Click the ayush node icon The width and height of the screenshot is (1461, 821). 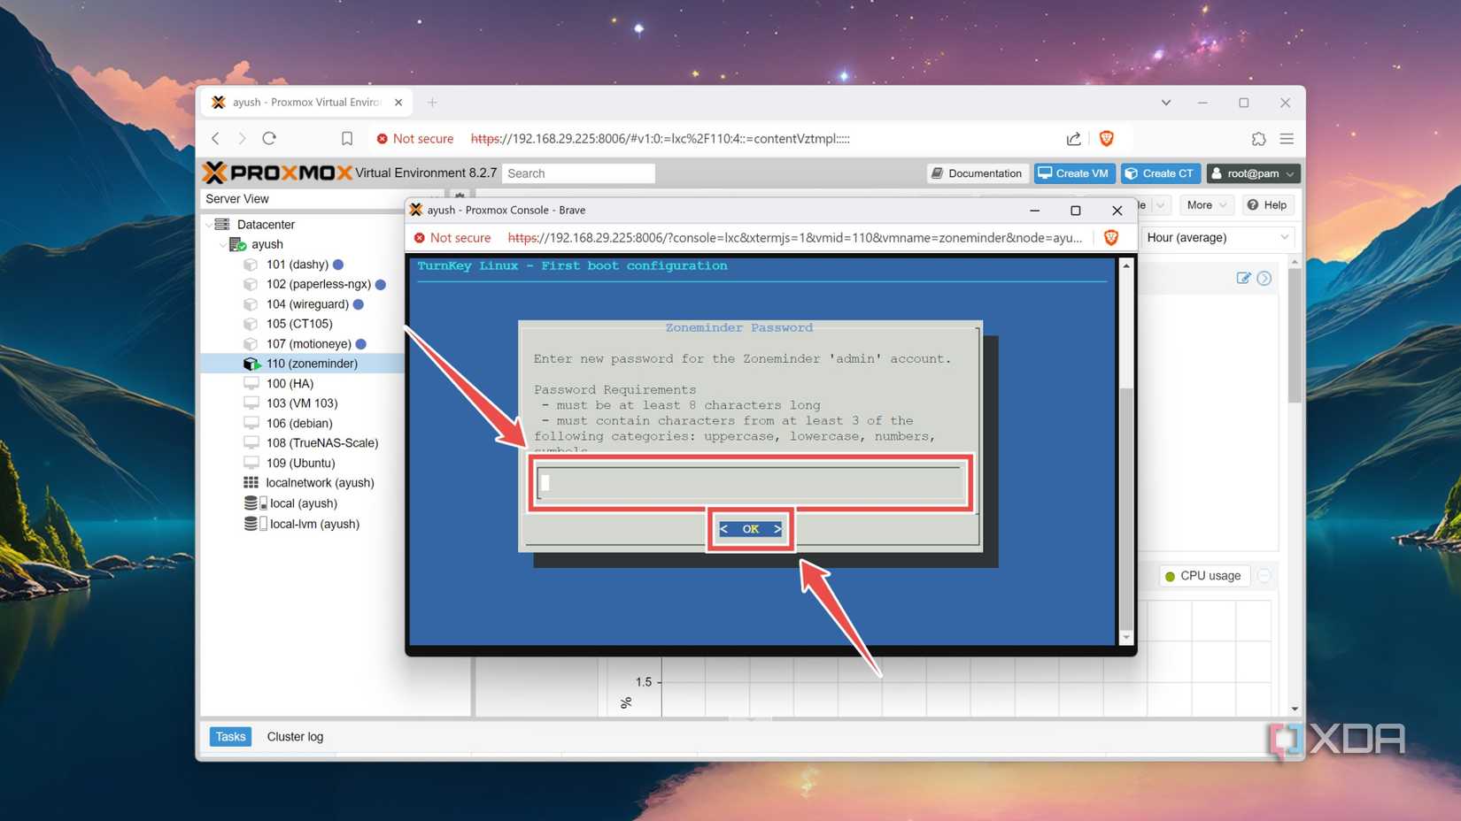point(237,244)
